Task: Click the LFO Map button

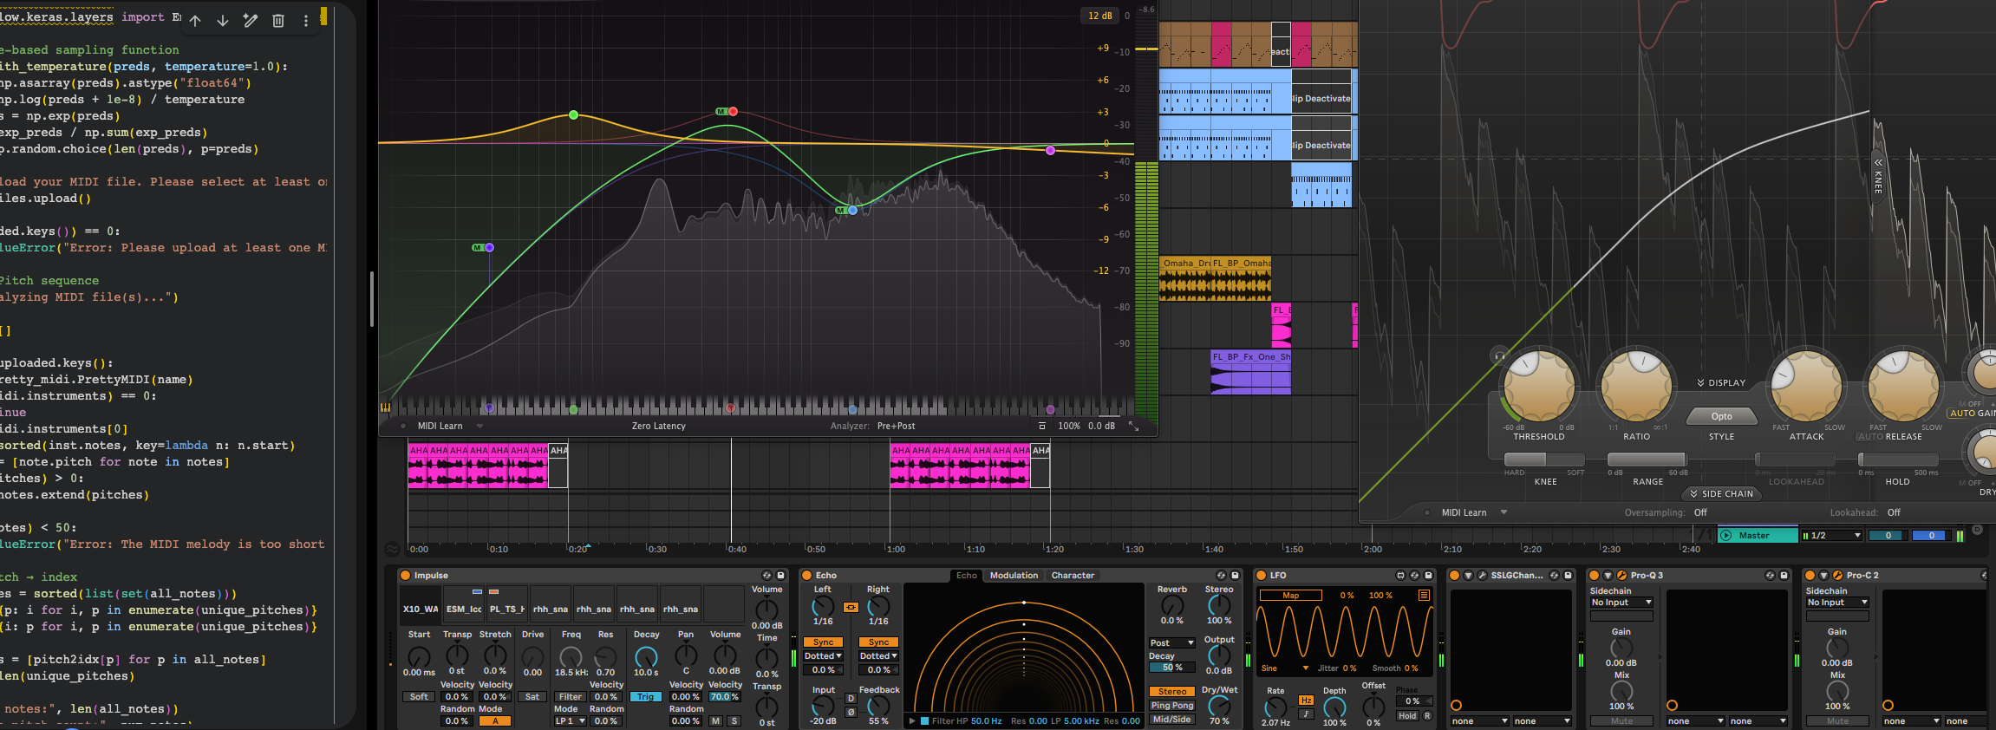Action: pos(1290,596)
